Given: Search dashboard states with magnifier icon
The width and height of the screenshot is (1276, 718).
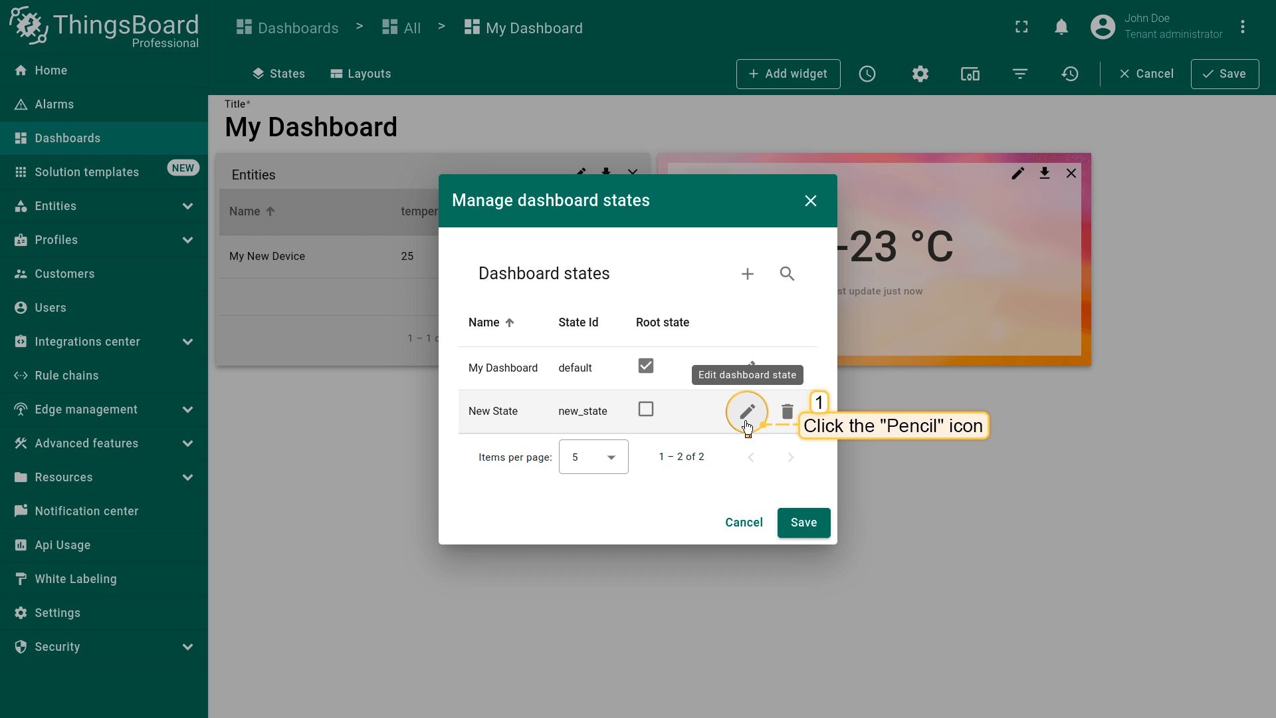Looking at the screenshot, I should [x=787, y=274].
